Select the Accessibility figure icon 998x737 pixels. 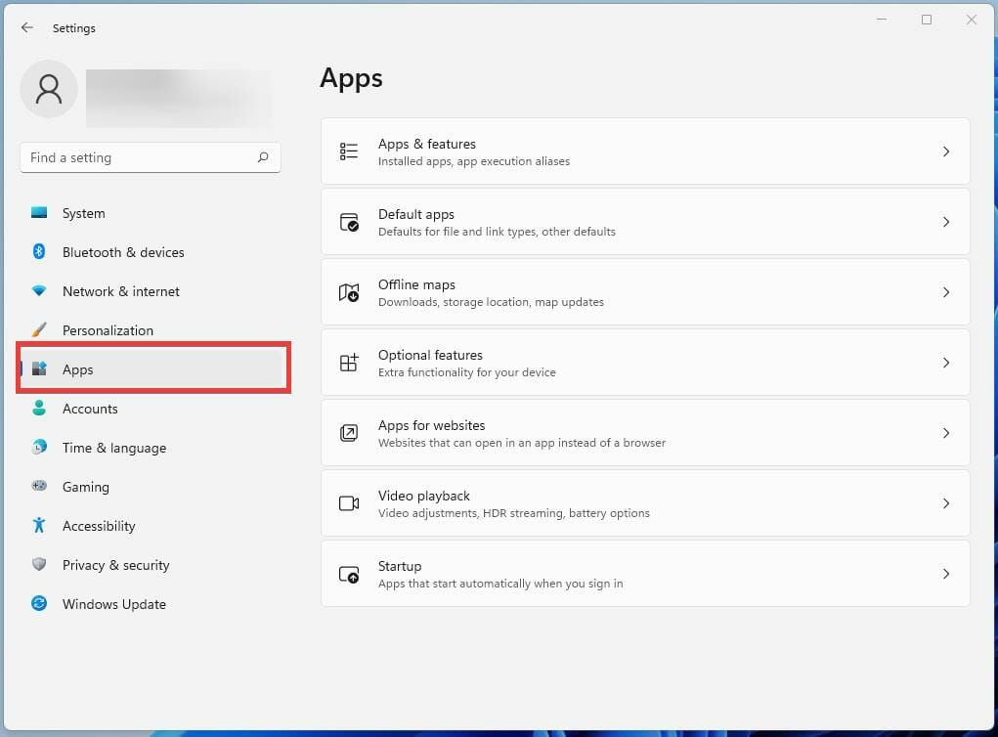pos(39,526)
